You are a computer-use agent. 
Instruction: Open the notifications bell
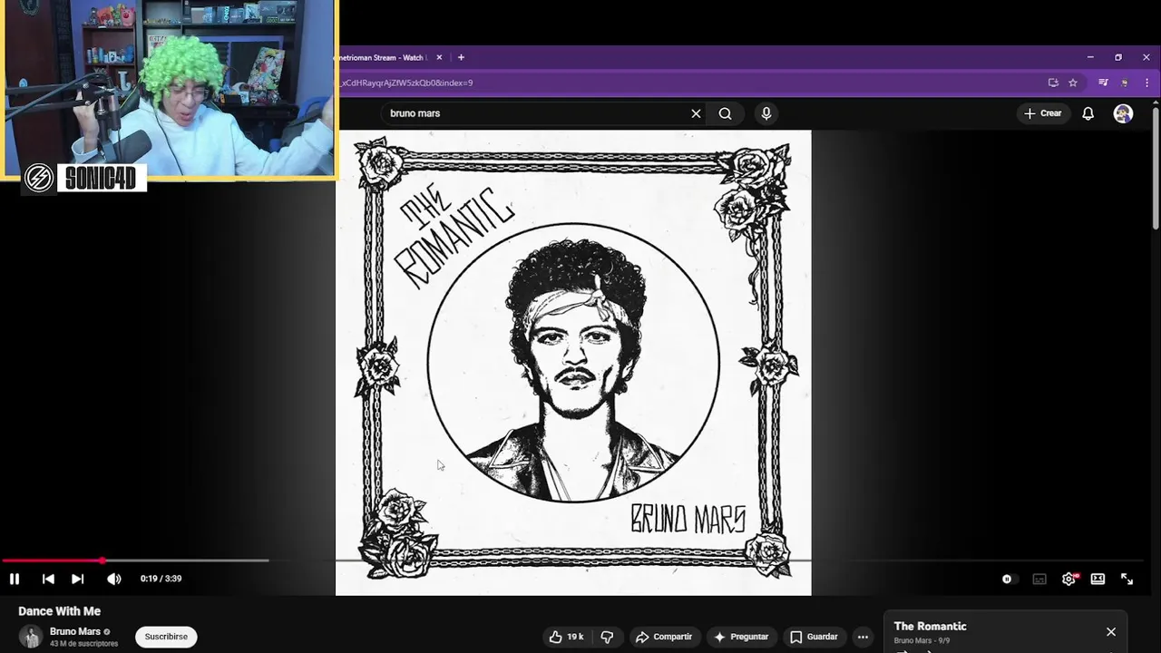(1088, 113)
